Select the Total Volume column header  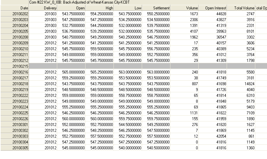coord(241,7)
